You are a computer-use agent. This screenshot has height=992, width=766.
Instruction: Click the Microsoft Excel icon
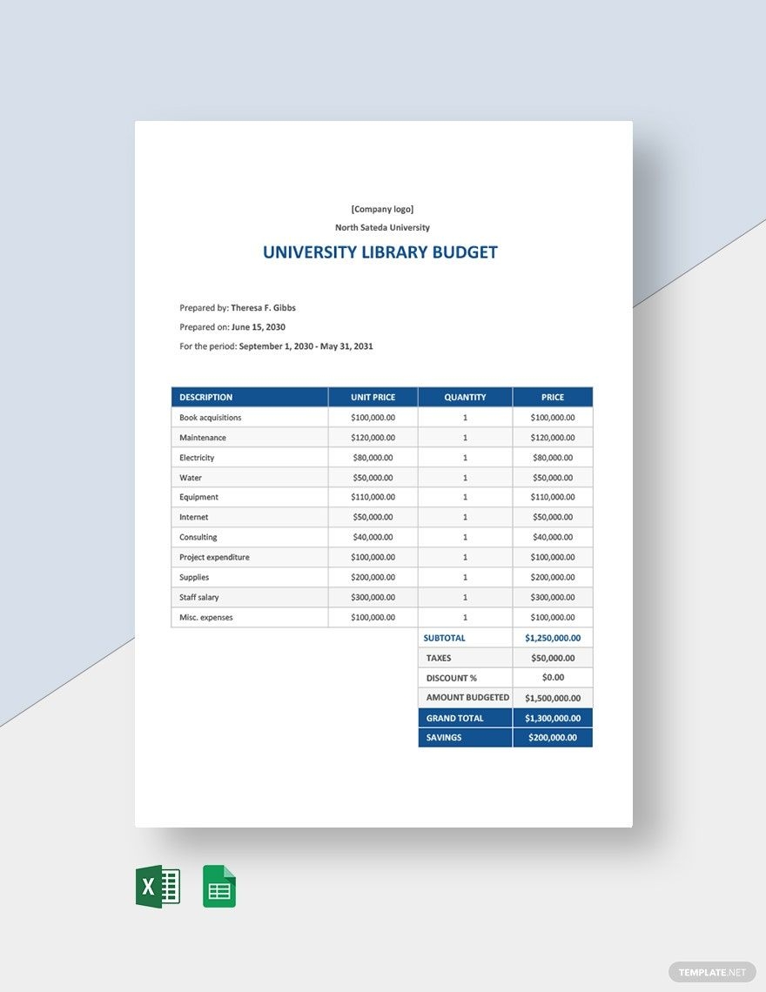[x=158, y=886]
